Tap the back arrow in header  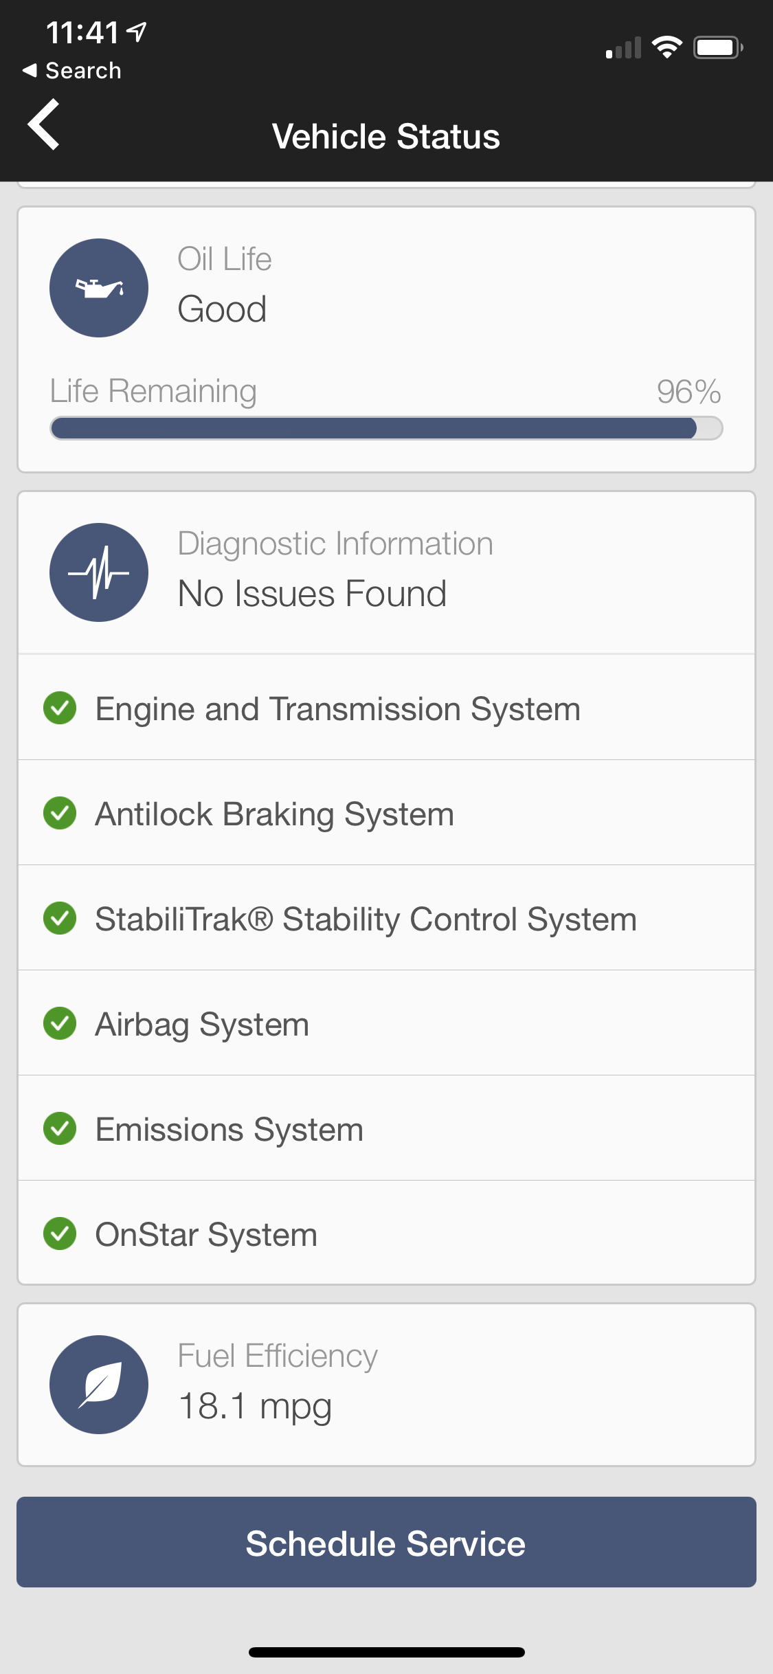point(44,124)
